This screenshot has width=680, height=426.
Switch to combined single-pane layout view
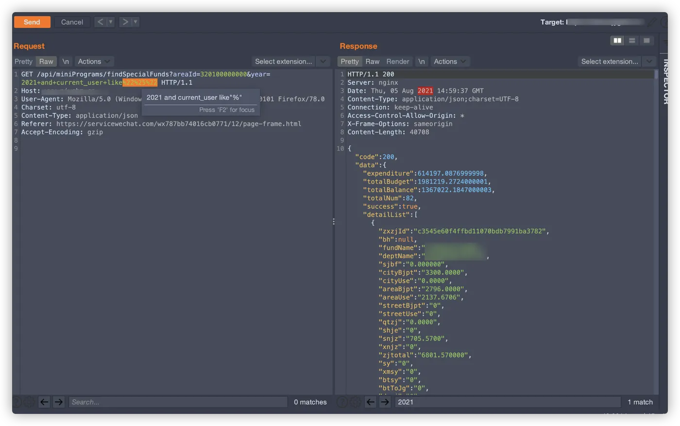click(x=646, y=41)
